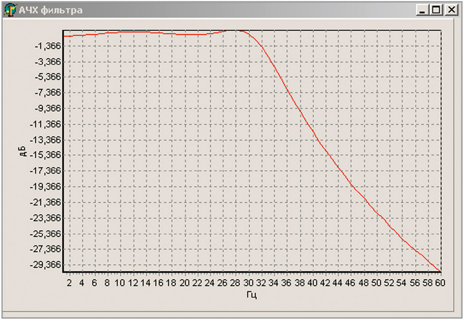Image resolution: width=464 pixels, height=320 pixels.
Task: Click the x-axis tick label 10
Action: pos(120,283)
